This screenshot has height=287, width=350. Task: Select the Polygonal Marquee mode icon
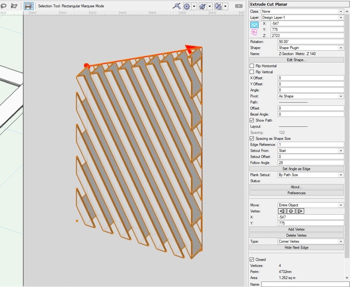pyautogui.click(x=14, y=6)
